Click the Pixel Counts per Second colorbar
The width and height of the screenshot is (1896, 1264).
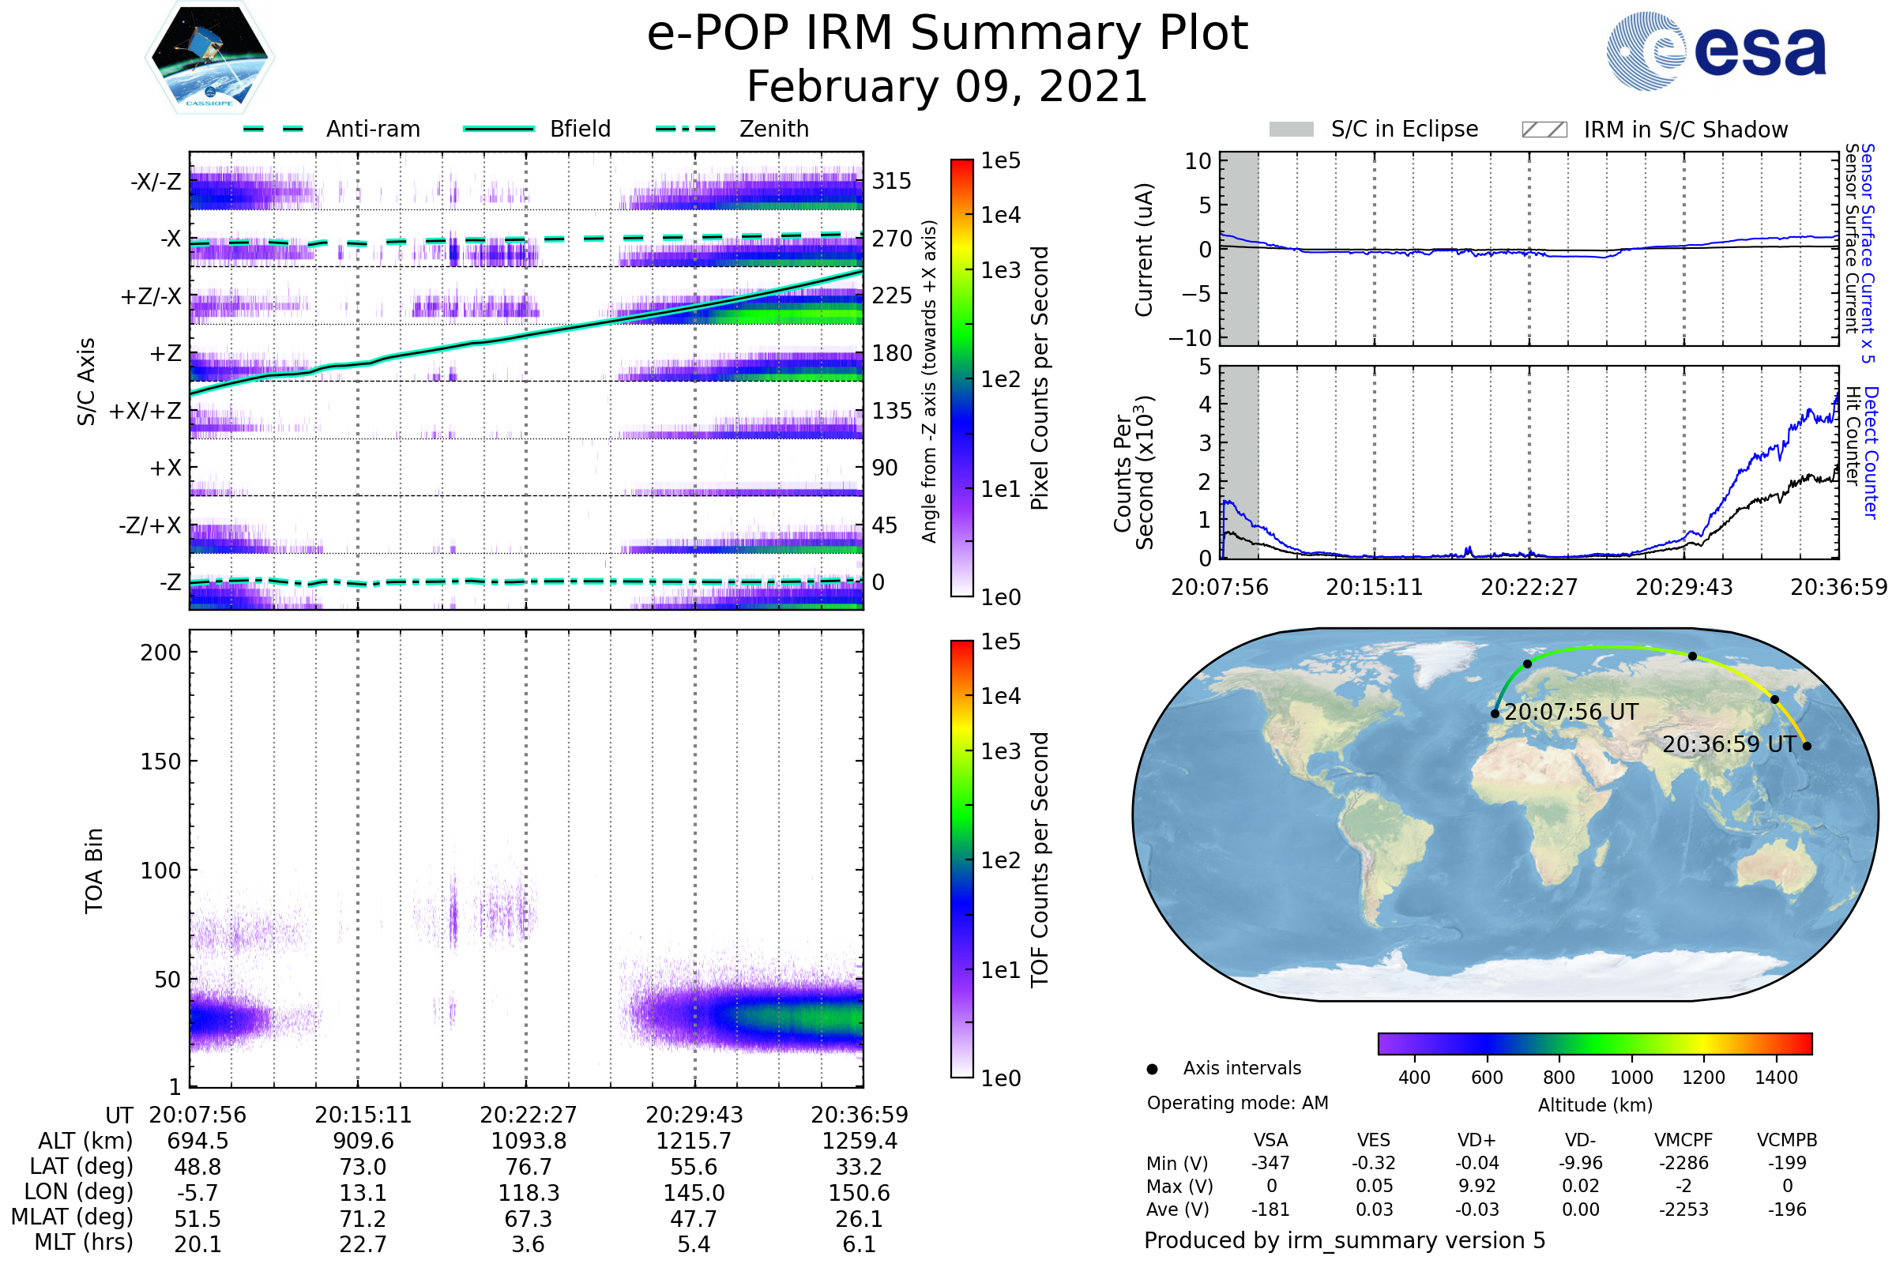click(x=961, y=378)
